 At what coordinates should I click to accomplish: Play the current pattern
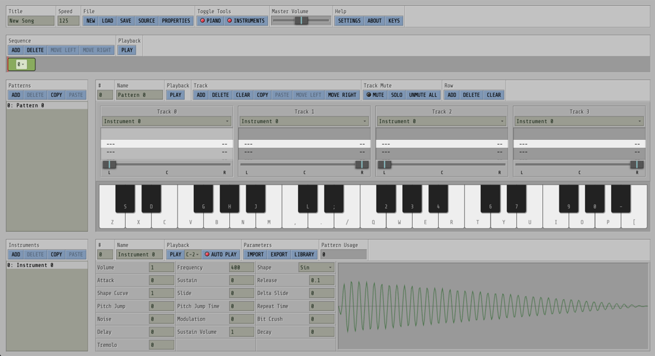click(176, 95)
